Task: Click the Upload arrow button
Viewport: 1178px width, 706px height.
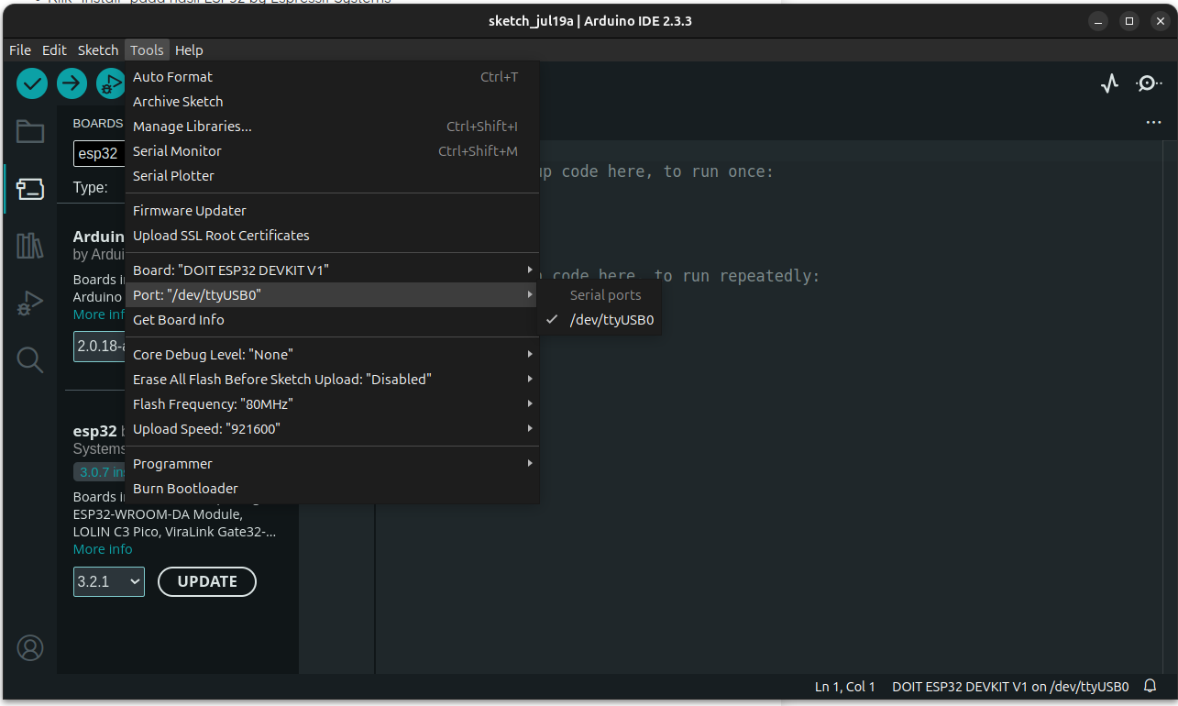Action: (72, 83)
